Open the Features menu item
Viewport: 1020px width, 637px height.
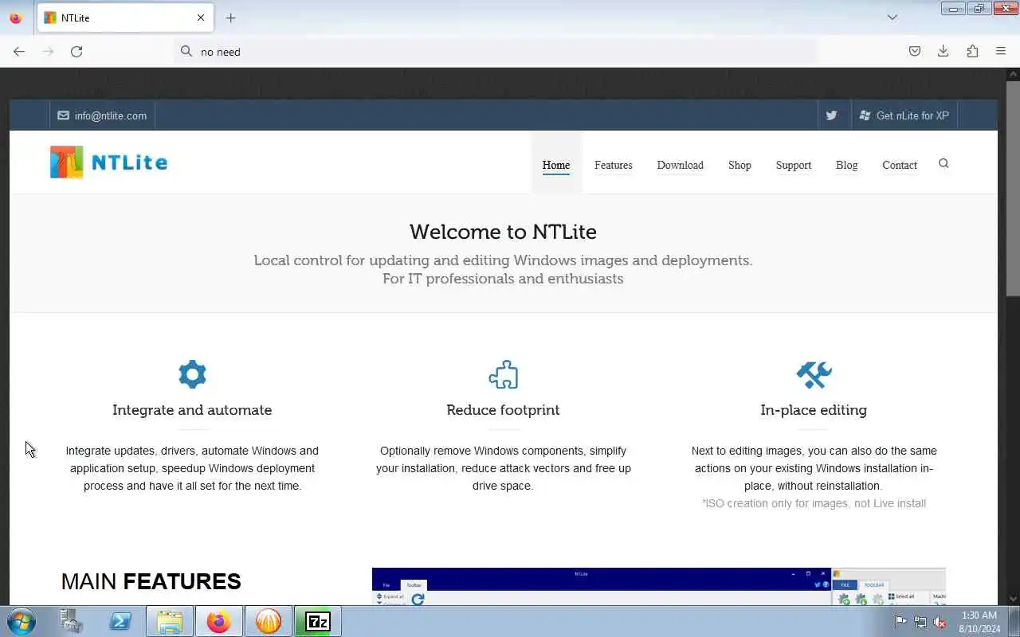[x=614, y=165]
